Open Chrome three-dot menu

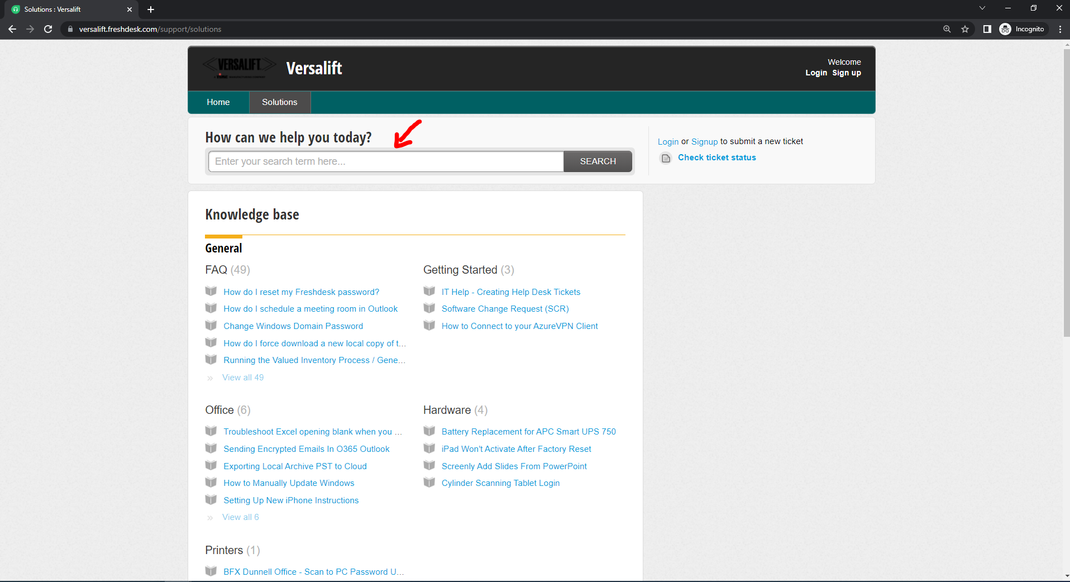pyautogui.click(x=1060, y=29)
